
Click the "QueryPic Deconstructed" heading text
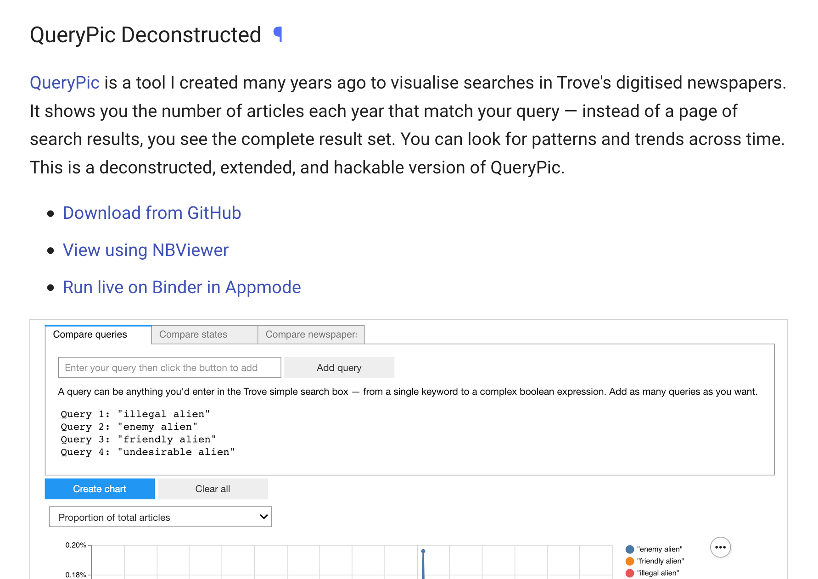coord(146,35)
